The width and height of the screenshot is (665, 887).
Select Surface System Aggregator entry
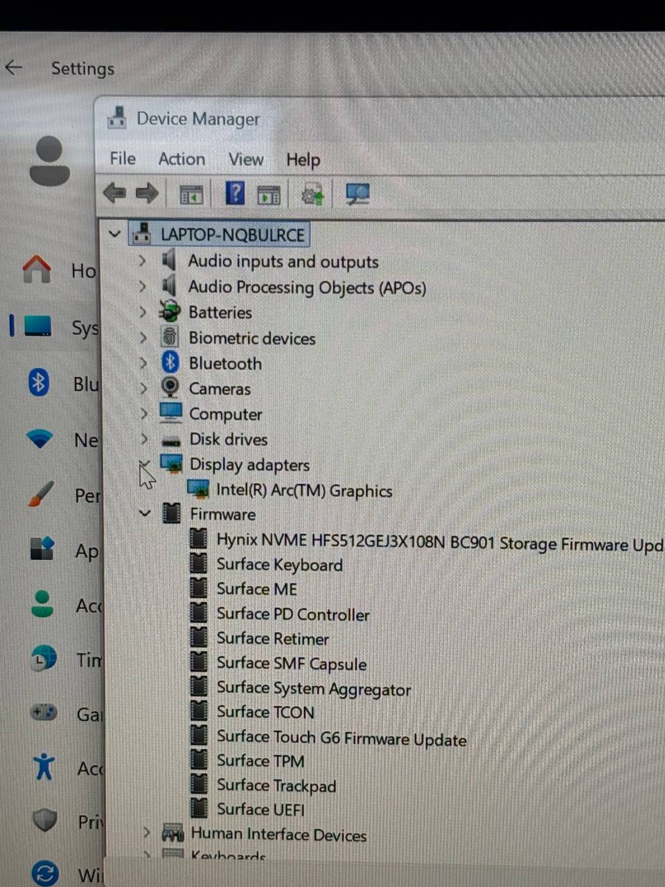coord(314,688)
